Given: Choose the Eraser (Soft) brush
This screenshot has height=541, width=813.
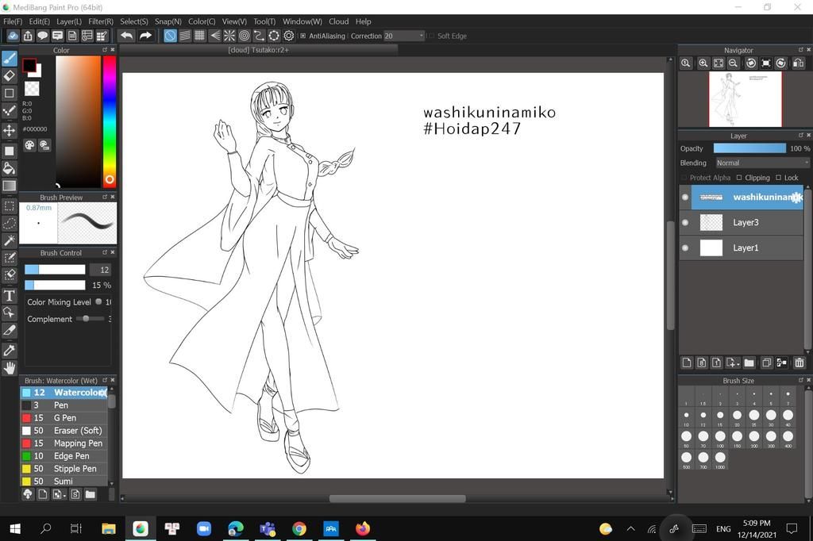Looking at the screenshot, I should tap(64, 431).
